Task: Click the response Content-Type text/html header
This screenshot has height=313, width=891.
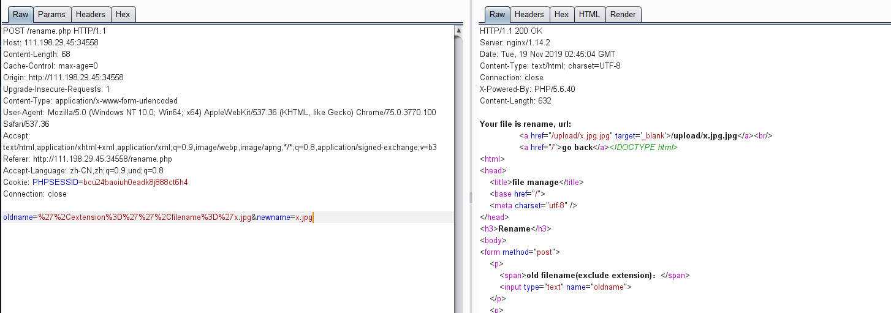Action: tap(550, 66)
